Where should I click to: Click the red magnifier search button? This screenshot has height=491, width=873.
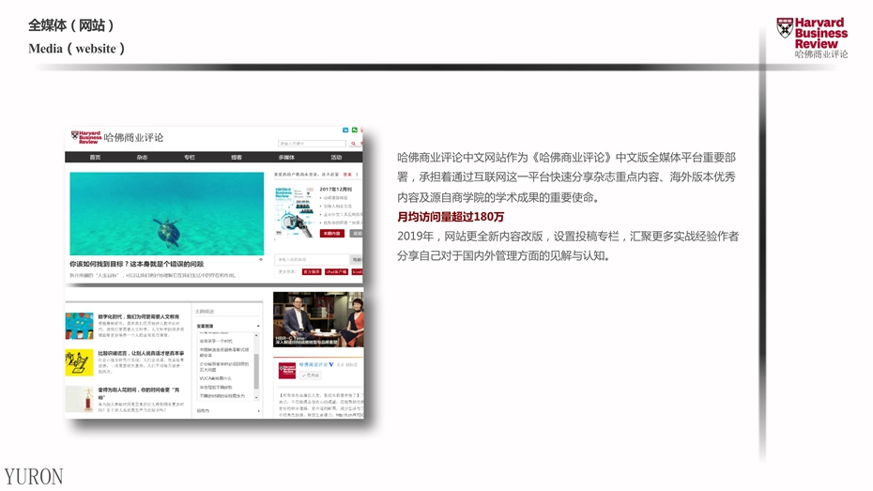click(353, 144)
